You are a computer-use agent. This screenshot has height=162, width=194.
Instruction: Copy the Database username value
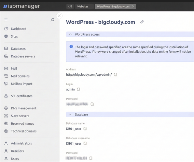[x=85, y=143]
